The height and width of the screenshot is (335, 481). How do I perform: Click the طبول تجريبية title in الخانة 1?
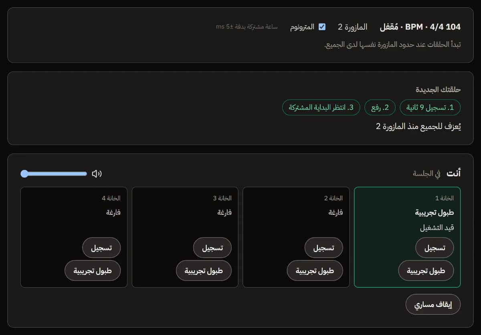pyautogui.click(x=435, y=212)
